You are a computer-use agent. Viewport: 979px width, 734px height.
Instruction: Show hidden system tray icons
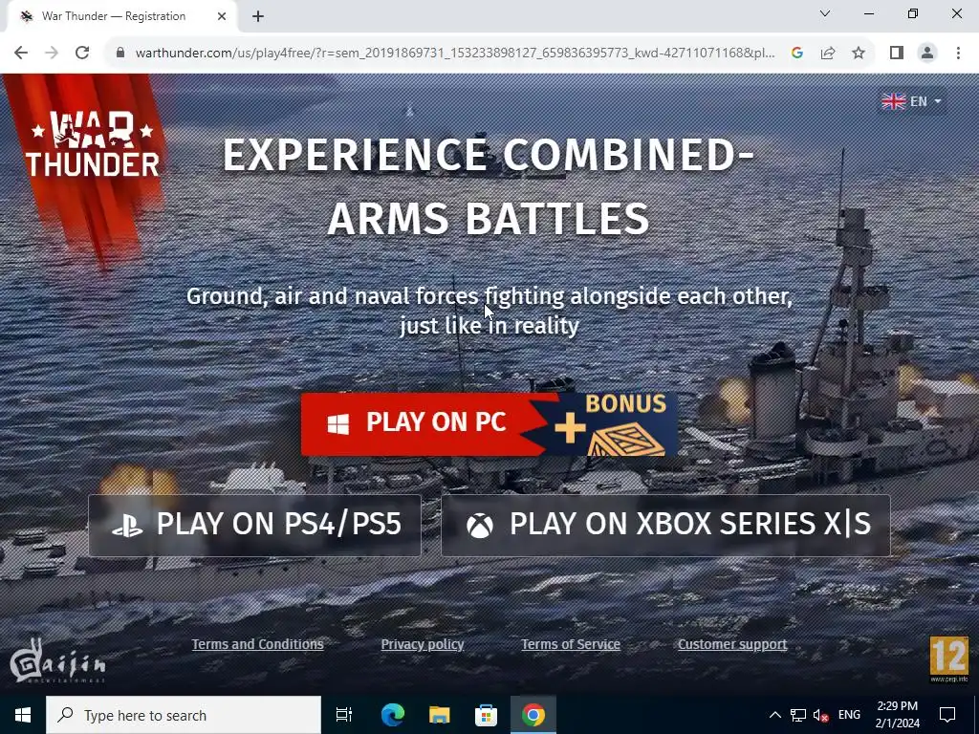[x=774, y=715]
